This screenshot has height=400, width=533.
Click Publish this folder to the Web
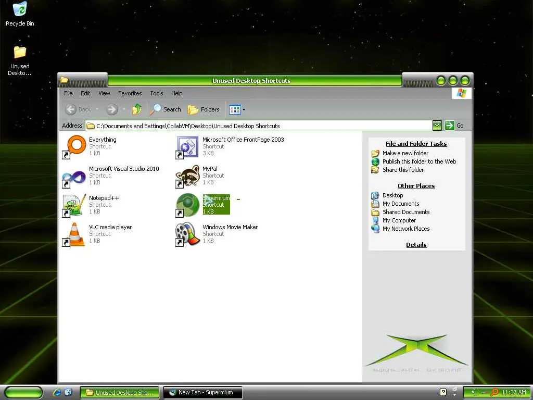(419, 161)
